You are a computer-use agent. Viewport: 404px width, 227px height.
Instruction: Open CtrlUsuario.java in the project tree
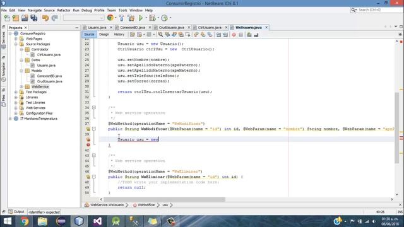(49, 55)
